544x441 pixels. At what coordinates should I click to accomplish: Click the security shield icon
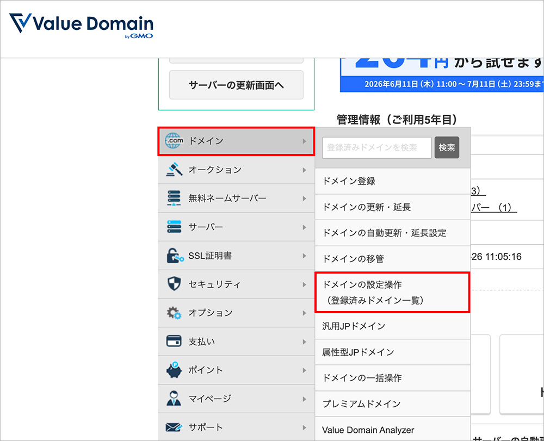pyautogui.click(x=174, y=284)
